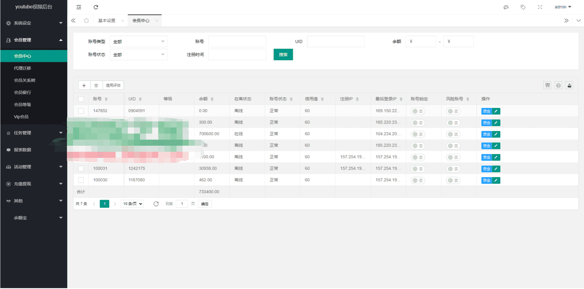The width and height of the screenshot is (584, 289).
Task: Check the checkbox for account 147852
Action: [x=81, y=111]
